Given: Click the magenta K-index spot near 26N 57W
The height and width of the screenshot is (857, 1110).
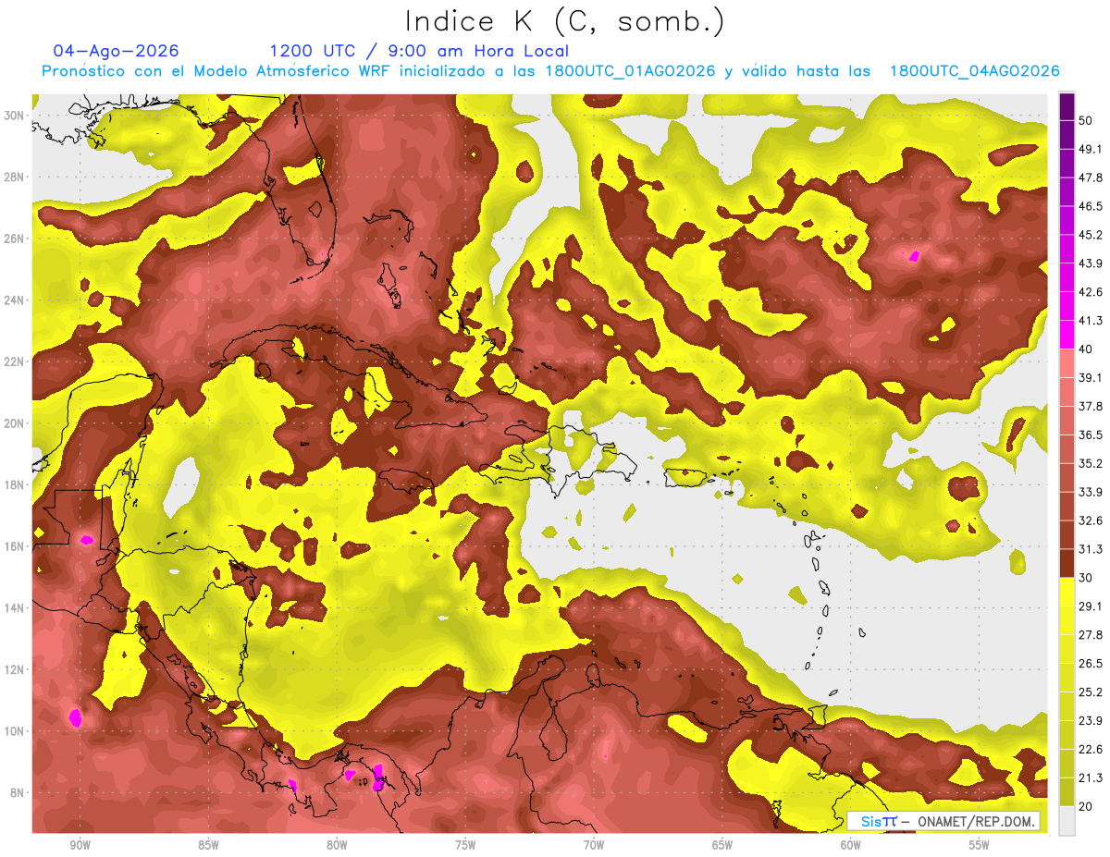Looking at the screenshot, I should tap(914, 256).
